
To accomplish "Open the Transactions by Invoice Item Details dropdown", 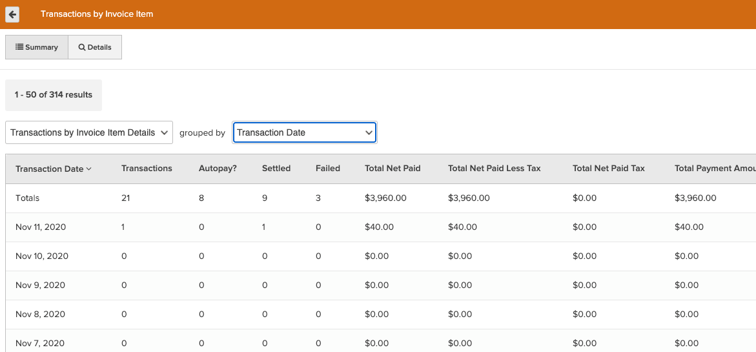I will pyautogui.click(x=89, y=132).
